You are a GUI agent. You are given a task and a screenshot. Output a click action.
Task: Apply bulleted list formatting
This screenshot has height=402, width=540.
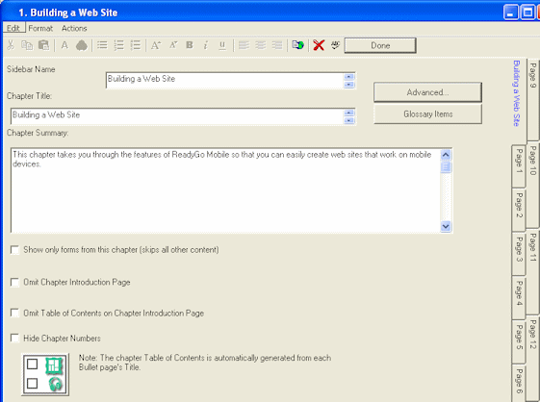pyautogui.click(x=102, y=45)
